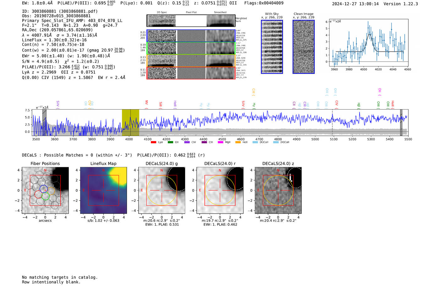Click the LineFlux = 1.30(±0.32)e-16 value
This screenshot has width=440, height=299.
click(54, 40)
